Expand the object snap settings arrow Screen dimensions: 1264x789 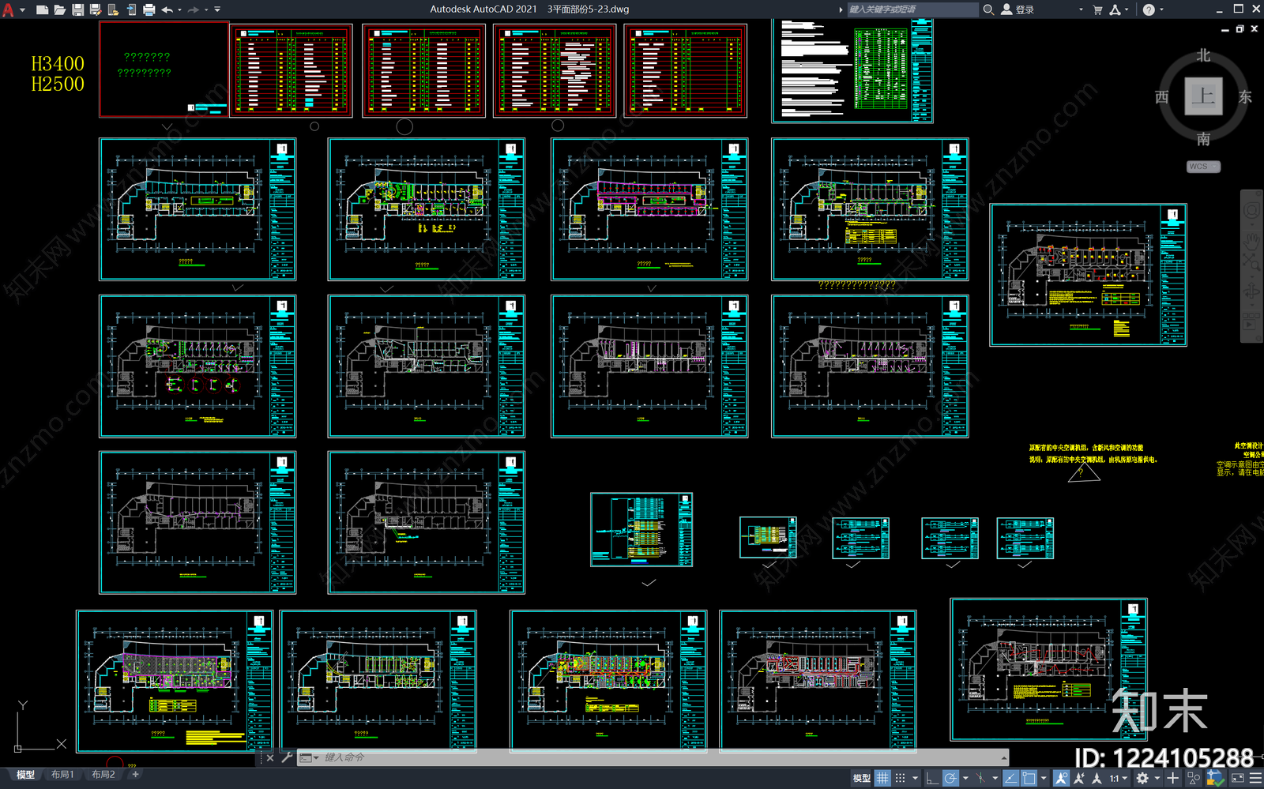point(1044,778)
